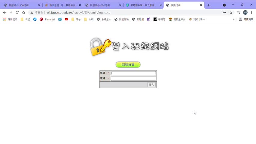The height and width of the screenshot is (144, 256).
Task: Expand the 노래 bookmarks folder
Action: (89, 19)
